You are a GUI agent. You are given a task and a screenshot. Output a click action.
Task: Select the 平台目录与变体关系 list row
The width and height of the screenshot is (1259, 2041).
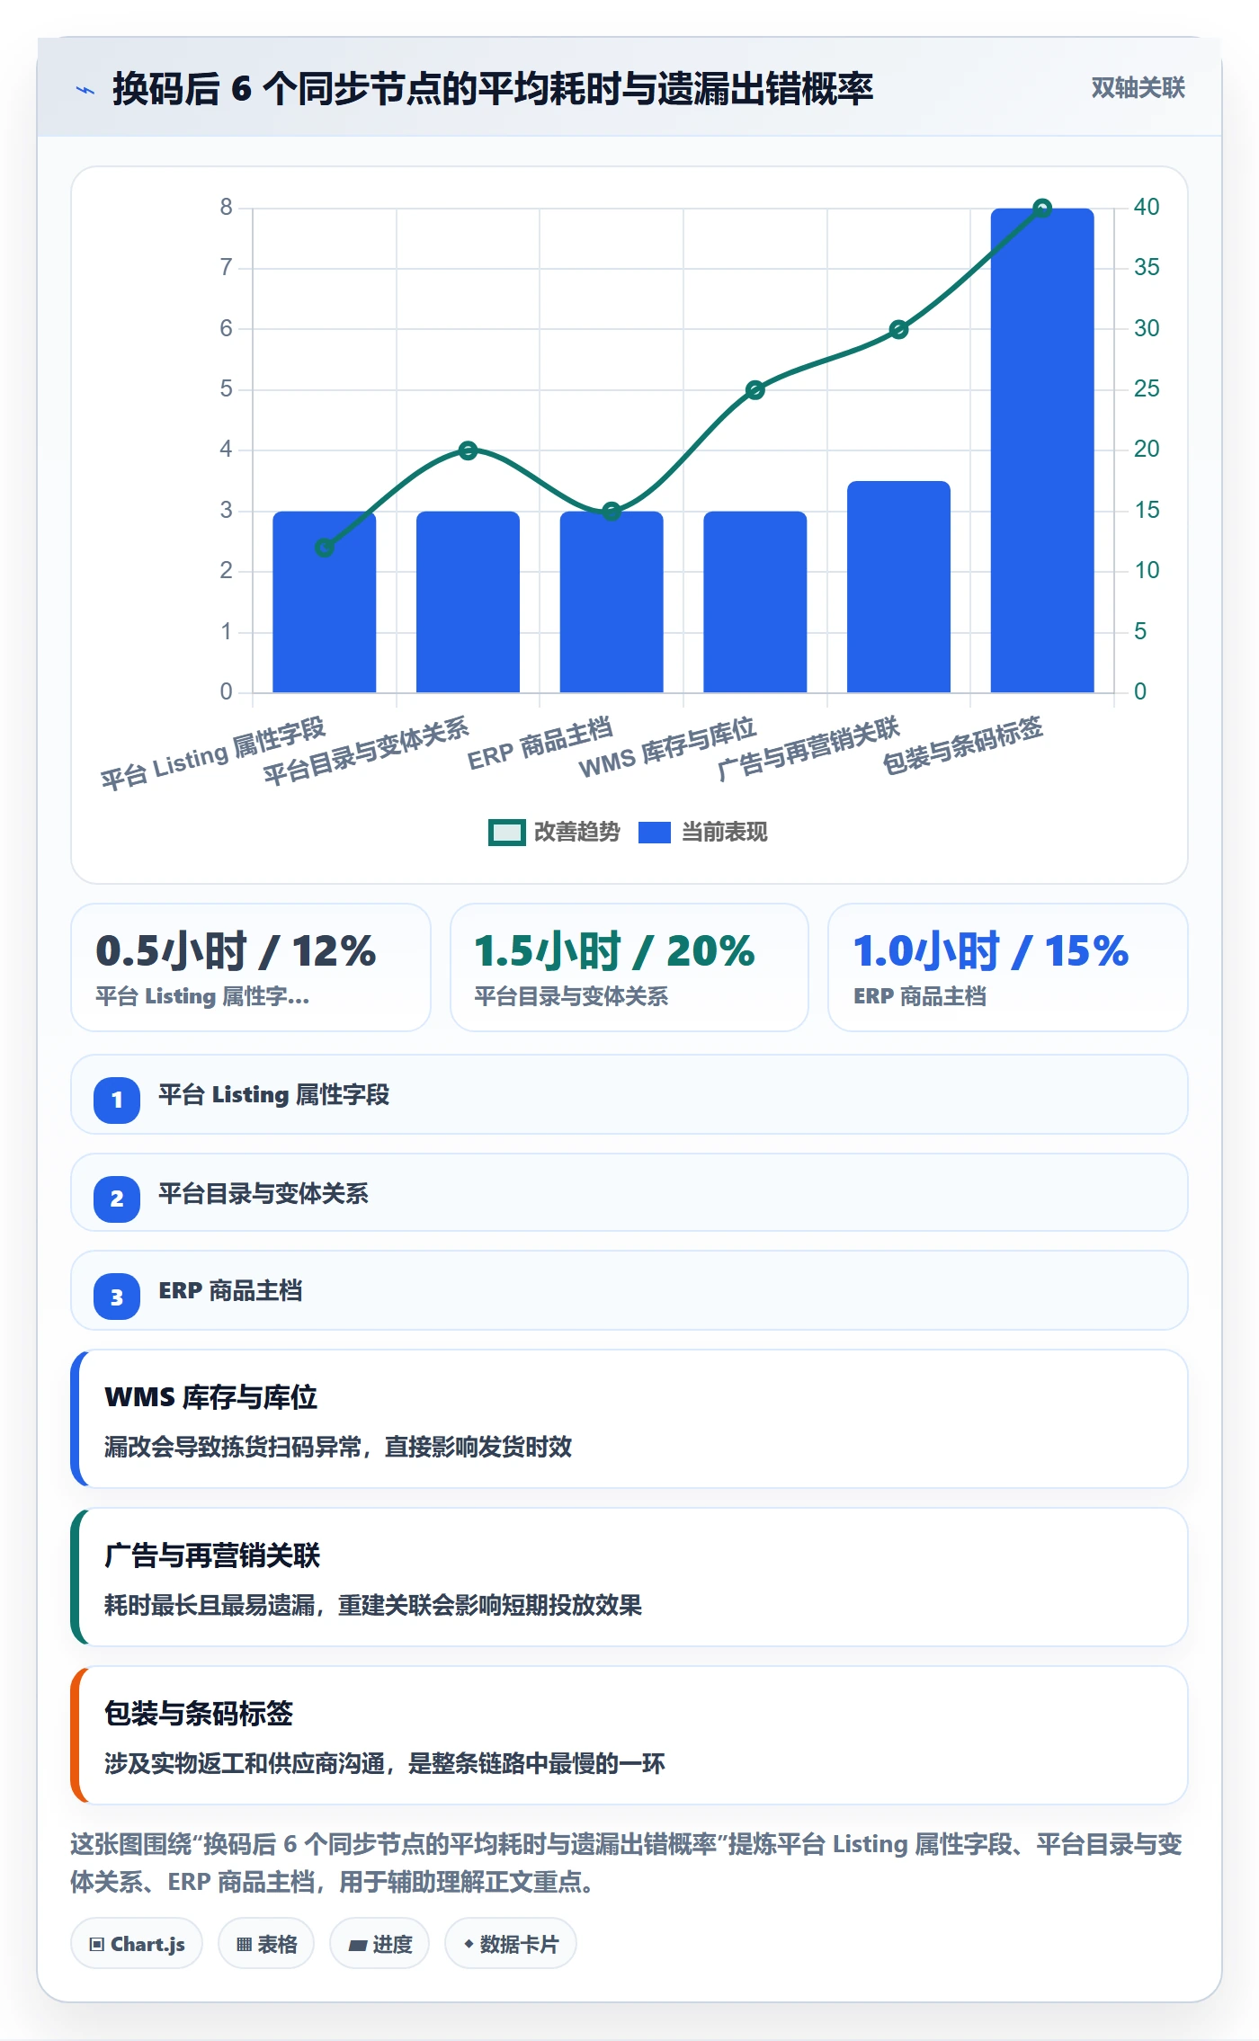(629, 1193)
